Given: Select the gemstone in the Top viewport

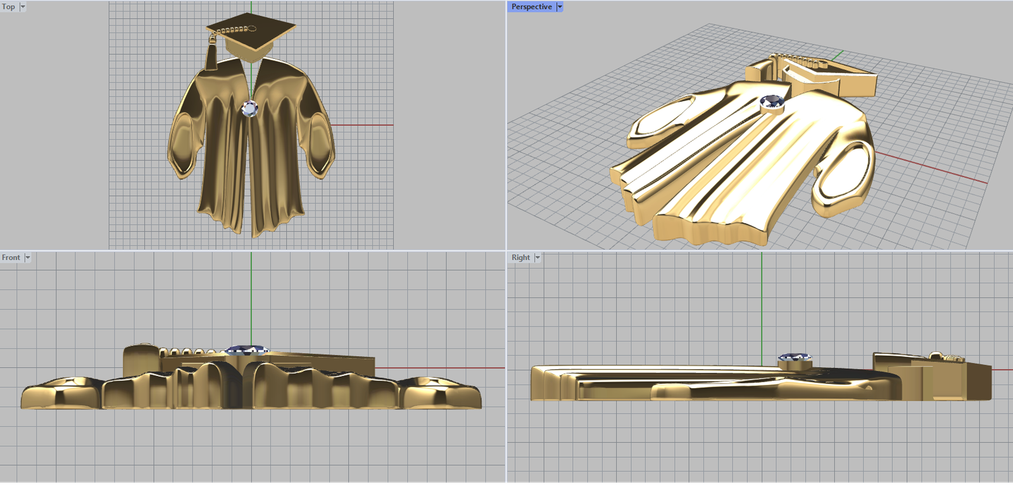Looking at the screenshot, I should pyautogui.click(x=250, y=109).
